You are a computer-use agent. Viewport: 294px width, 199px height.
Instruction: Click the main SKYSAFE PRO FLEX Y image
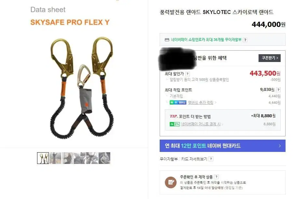(82, 88)
